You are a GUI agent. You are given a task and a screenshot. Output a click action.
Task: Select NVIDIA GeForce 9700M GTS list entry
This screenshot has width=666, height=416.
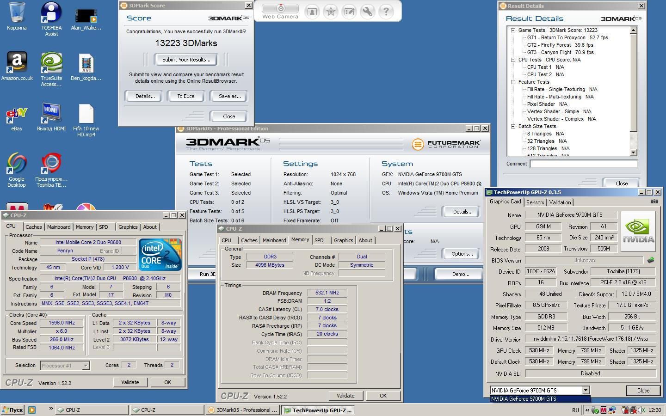(540, 399)
